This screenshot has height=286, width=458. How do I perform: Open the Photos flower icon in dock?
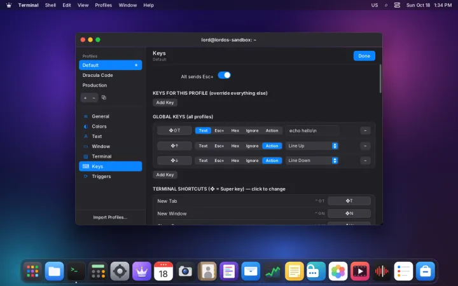[338, 271]
